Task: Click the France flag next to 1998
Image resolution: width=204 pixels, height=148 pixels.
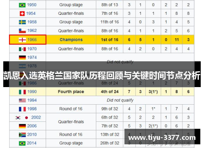Action: pos(22,109)
